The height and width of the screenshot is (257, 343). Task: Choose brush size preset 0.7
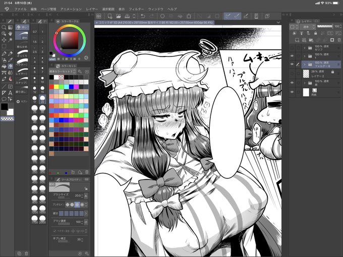click(x=35, y=29)
